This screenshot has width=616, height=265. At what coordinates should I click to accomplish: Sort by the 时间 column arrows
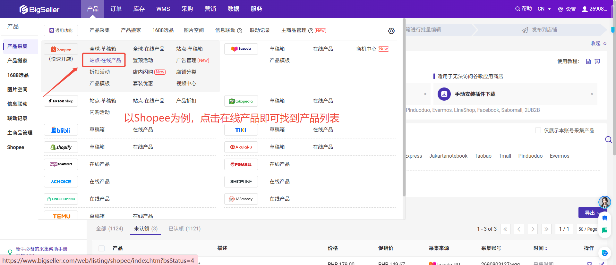click(546, 248)
